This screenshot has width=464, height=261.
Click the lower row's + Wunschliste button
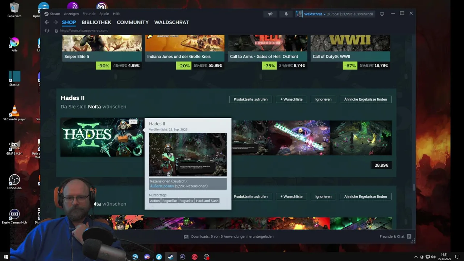point(291,196)
